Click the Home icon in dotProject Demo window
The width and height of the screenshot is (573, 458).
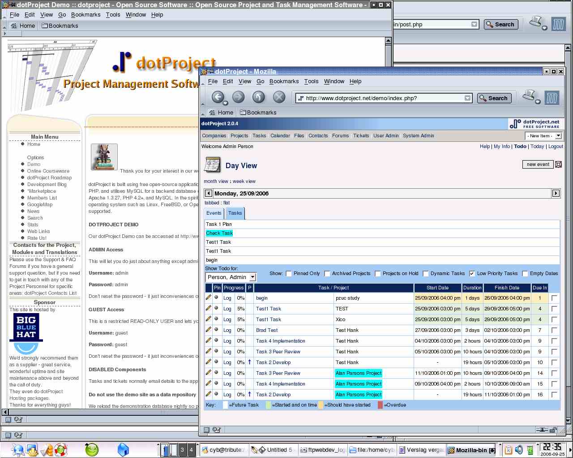(x=14, y=26)
